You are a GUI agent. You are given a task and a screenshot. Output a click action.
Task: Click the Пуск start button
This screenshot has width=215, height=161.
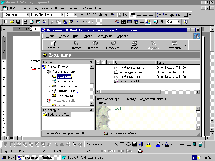(x=8, y=158)
